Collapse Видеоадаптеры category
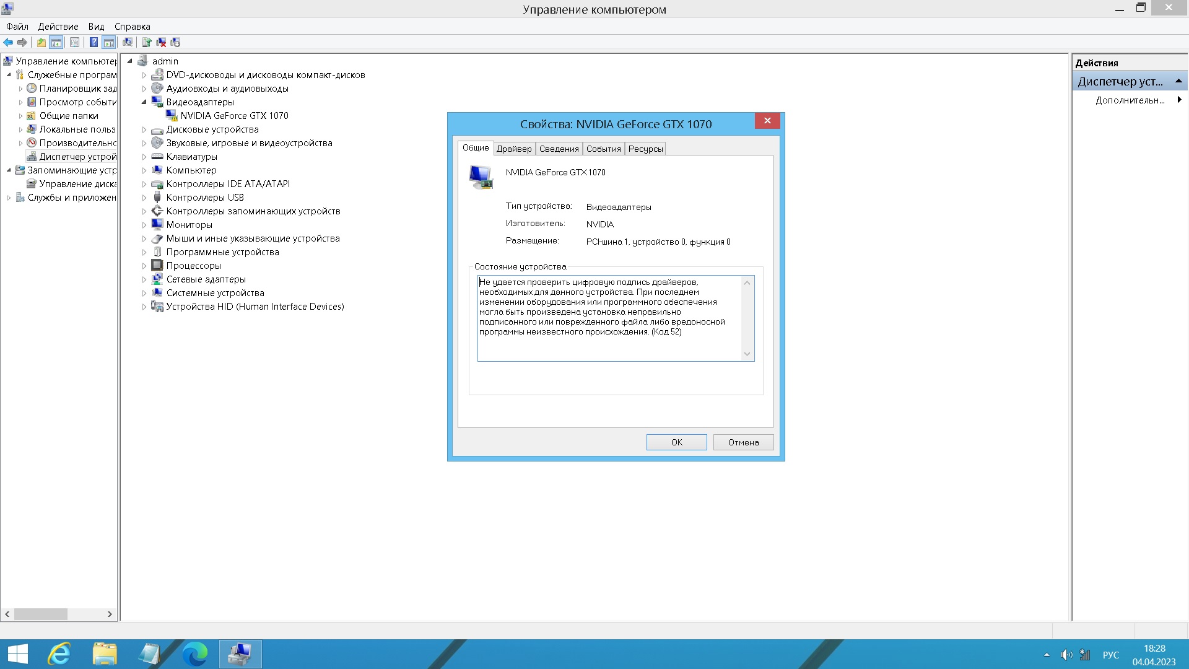The image size is (1189, 669). point(144,102)
